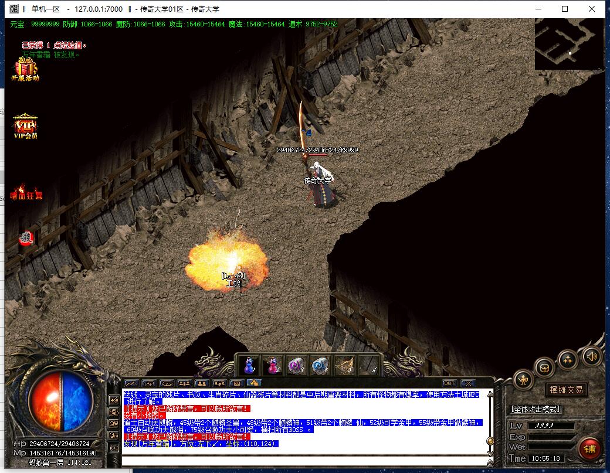The width and height of the screenshot is (610, 473).
Task: Toggle the broadcast signal channel side button
Action: pos(114,448)
